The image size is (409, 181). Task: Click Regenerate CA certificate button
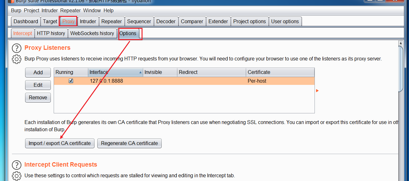pyautogui.click(x=129, y=143)
